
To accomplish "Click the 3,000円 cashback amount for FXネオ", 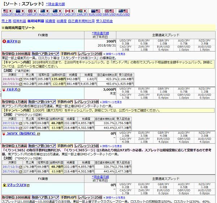I will tap(110, 90).
